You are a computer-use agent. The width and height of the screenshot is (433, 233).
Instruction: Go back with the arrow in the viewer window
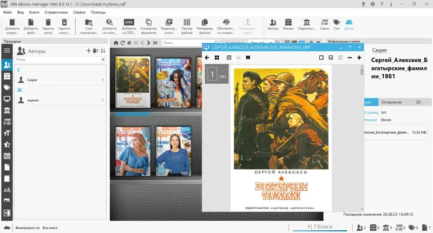207,57
